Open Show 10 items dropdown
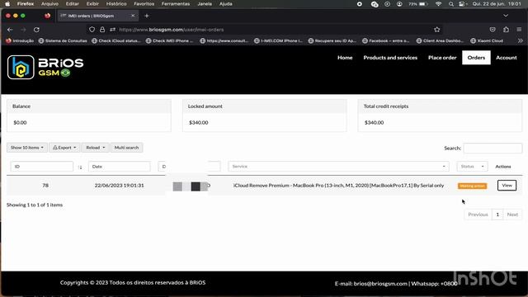 pos(27,148)
